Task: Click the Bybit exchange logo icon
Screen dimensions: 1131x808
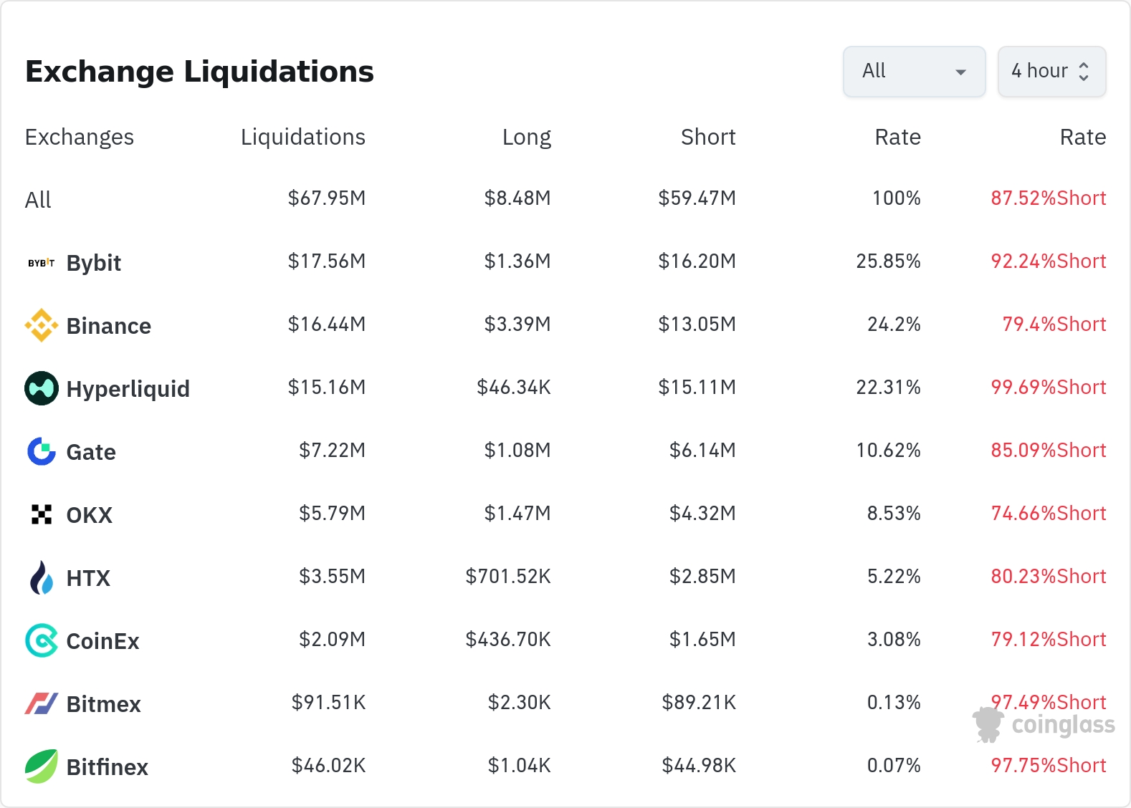Action: point(41,263)
